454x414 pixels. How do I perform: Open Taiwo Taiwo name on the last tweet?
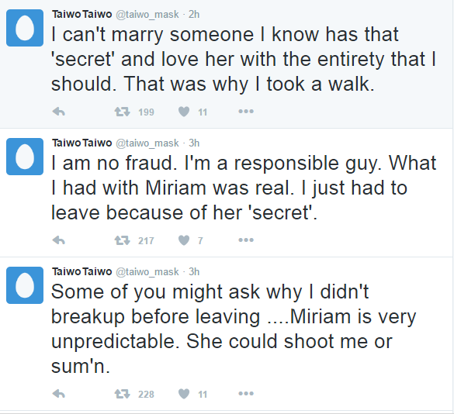(82, 271)
